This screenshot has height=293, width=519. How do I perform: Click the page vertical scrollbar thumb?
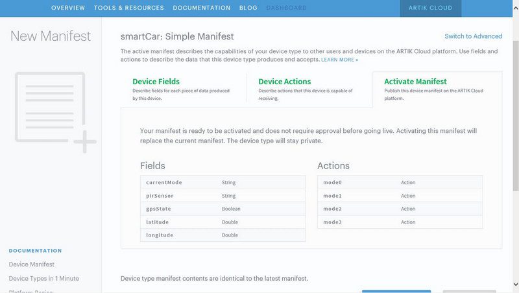pos(515,116)
